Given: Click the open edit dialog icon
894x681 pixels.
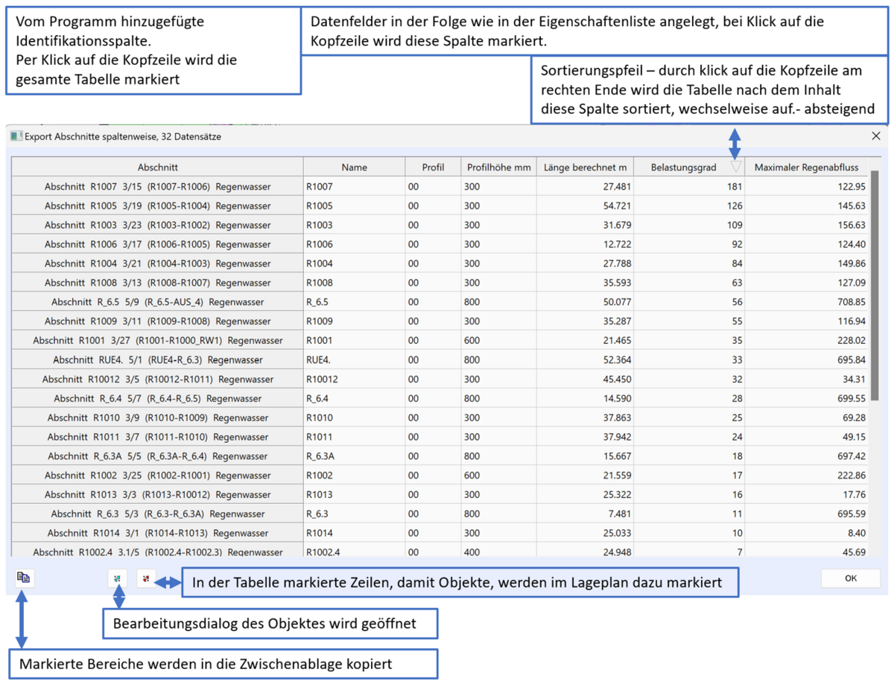Looking at the screenshot, I should click(x=118, y=578).
